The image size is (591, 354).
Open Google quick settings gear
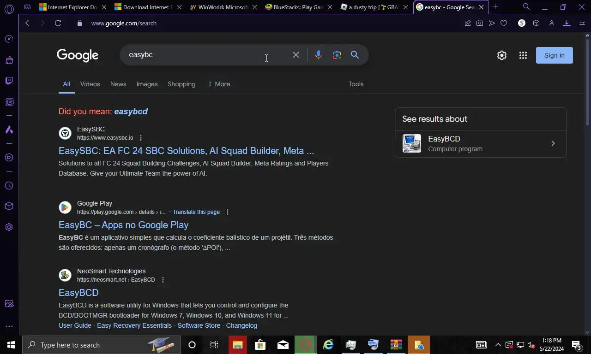pyautogui.click(x=502, y=55)
